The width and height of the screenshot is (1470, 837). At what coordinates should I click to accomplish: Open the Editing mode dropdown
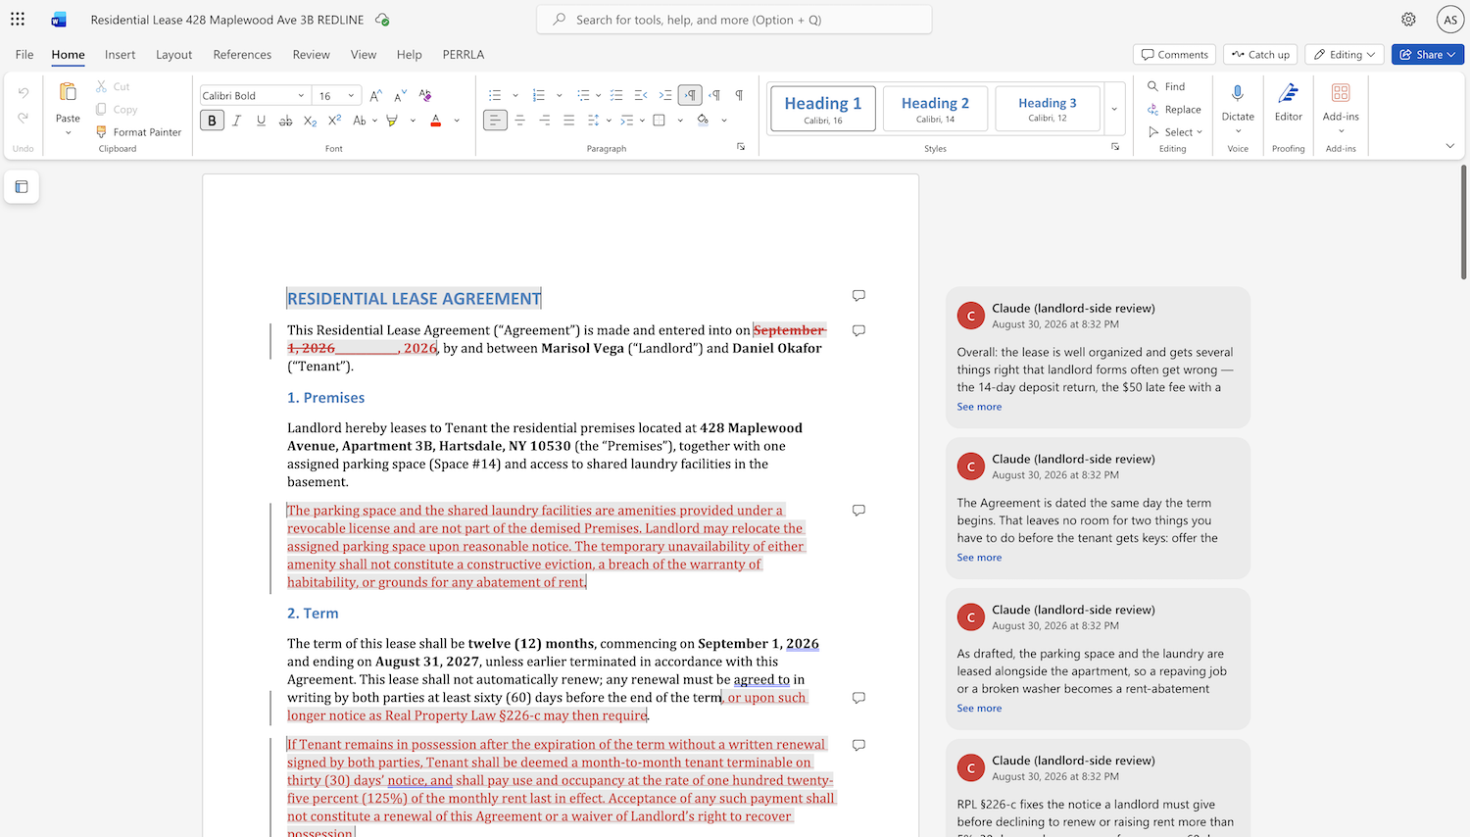pos(1345,55)
